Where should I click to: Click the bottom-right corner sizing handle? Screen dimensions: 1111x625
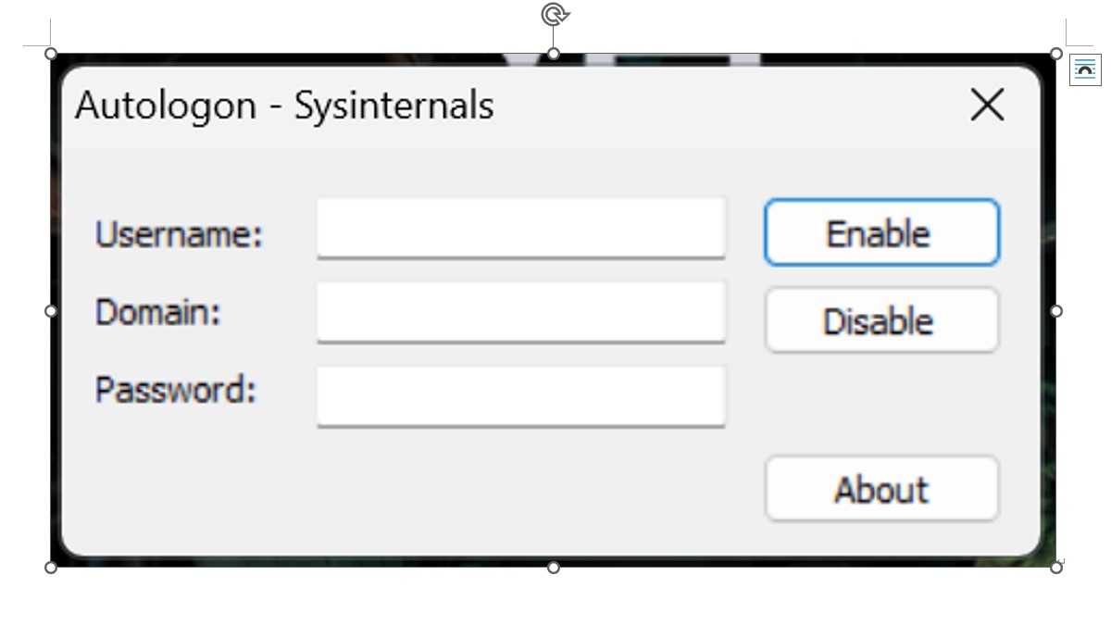(x=1056, y=567)
